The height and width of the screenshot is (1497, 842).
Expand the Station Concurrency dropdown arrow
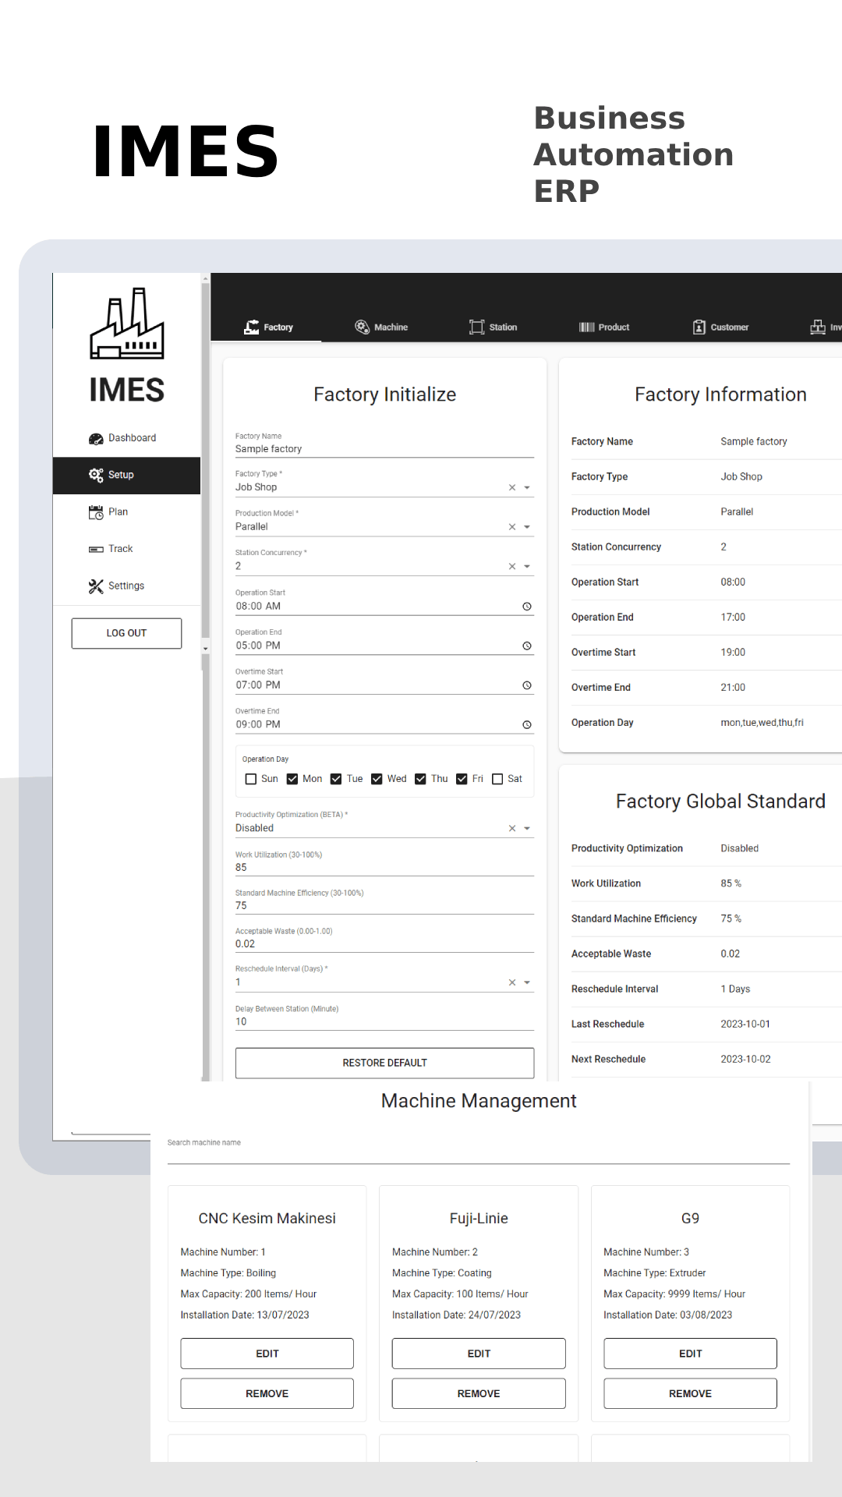[527, 567]
